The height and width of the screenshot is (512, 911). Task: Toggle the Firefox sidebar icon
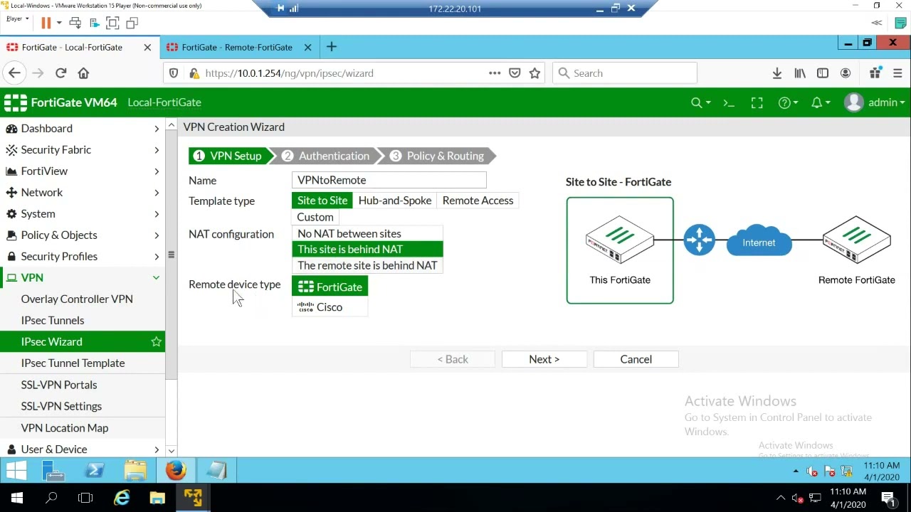point(823,73)
